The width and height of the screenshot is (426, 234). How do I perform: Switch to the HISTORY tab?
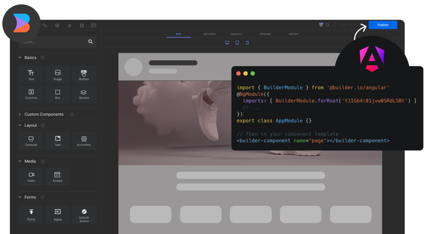(x=294, y=34)
